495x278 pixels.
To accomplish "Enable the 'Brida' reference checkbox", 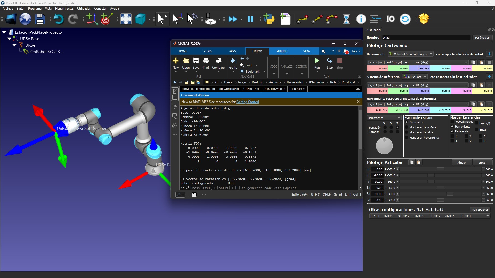I will pos(477,130).
